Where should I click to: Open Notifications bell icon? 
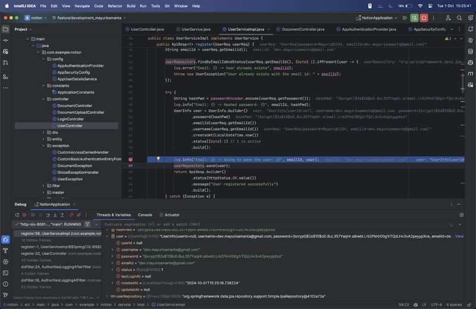pos(470,29)
